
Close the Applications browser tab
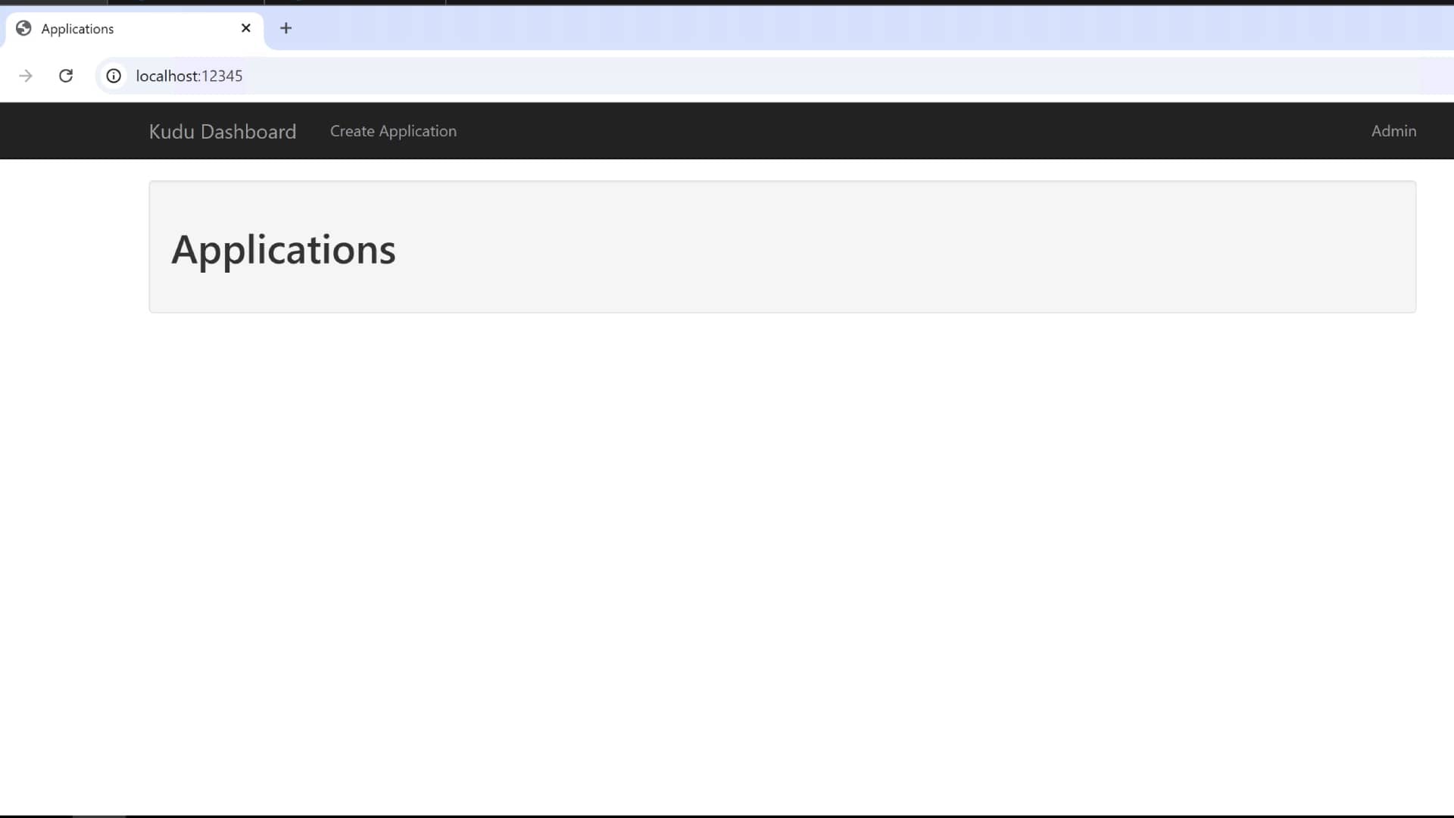click(246, 28)
